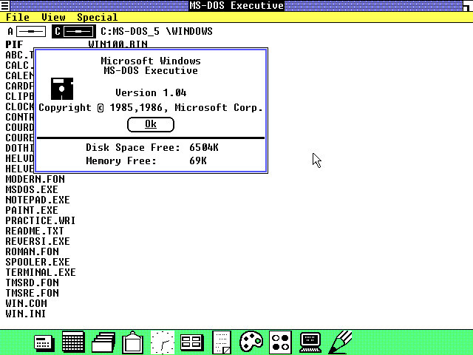Click the MS-DOS Executive window title
The image size is (473, 355).
pos(236,5)
